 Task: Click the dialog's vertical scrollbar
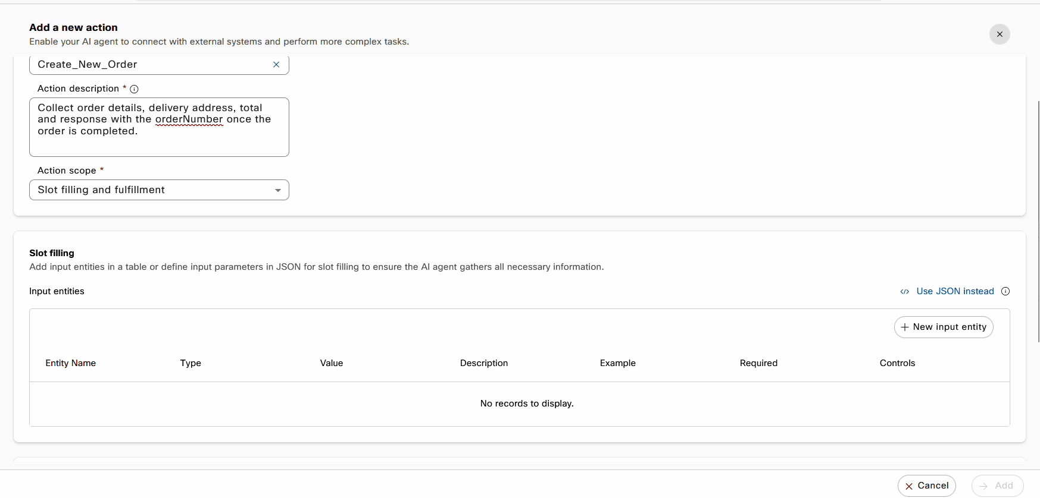pos(1038,220)
